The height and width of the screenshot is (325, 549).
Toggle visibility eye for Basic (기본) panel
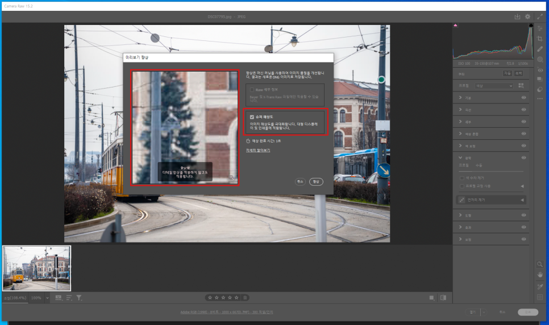click(x=523, y=98)
